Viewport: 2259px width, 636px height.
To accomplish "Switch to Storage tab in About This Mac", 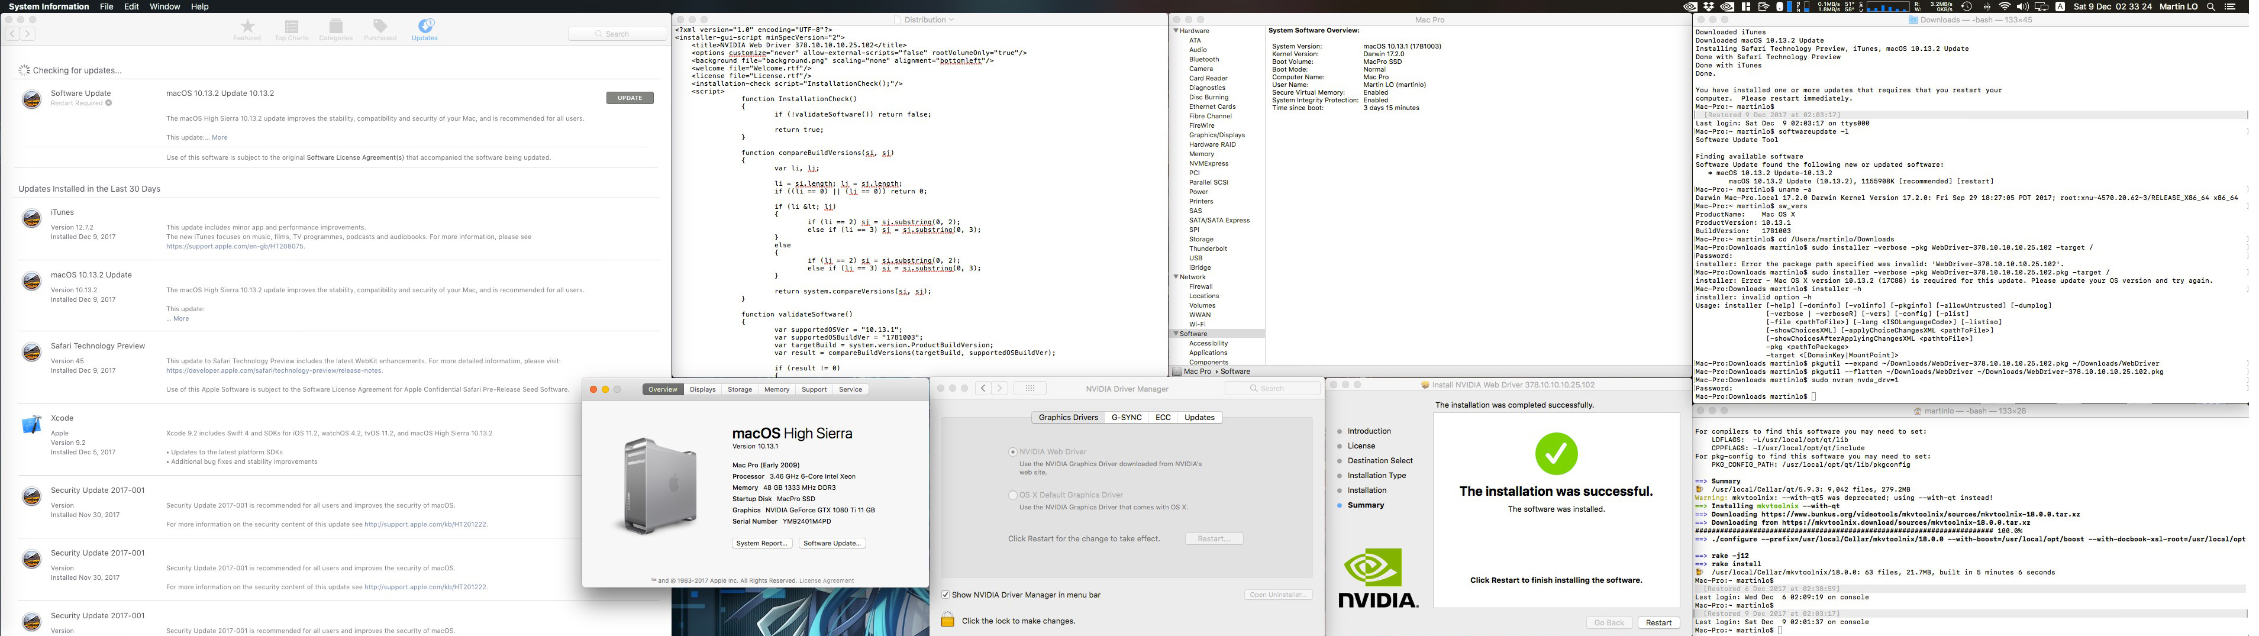I will [740, 389].
